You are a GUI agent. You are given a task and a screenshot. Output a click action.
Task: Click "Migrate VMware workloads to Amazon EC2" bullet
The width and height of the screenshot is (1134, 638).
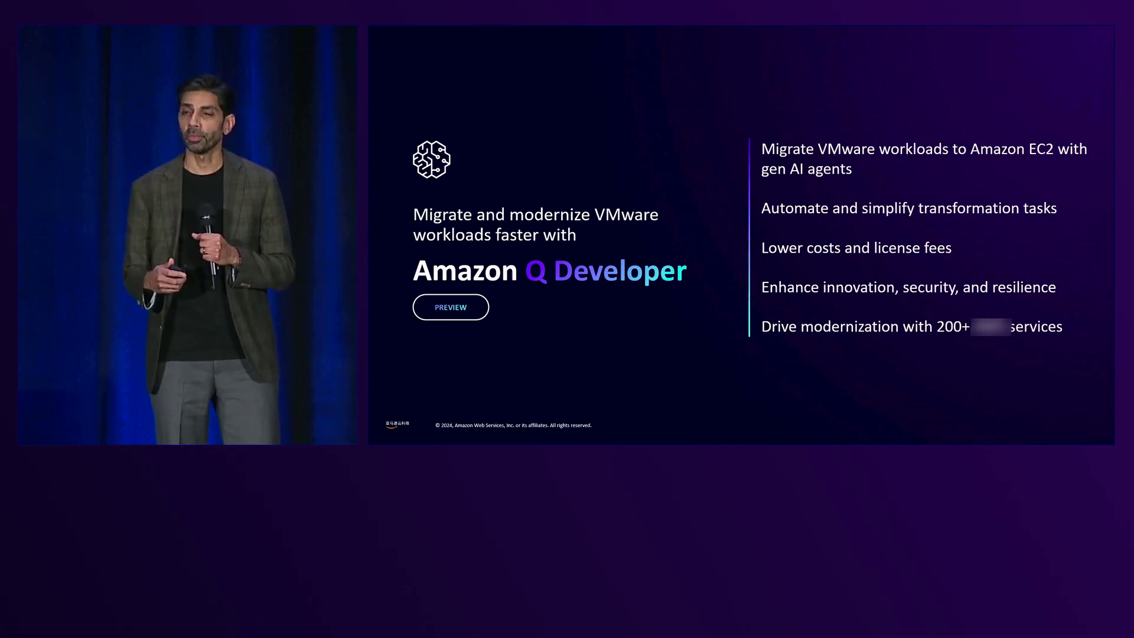[924, 159]
